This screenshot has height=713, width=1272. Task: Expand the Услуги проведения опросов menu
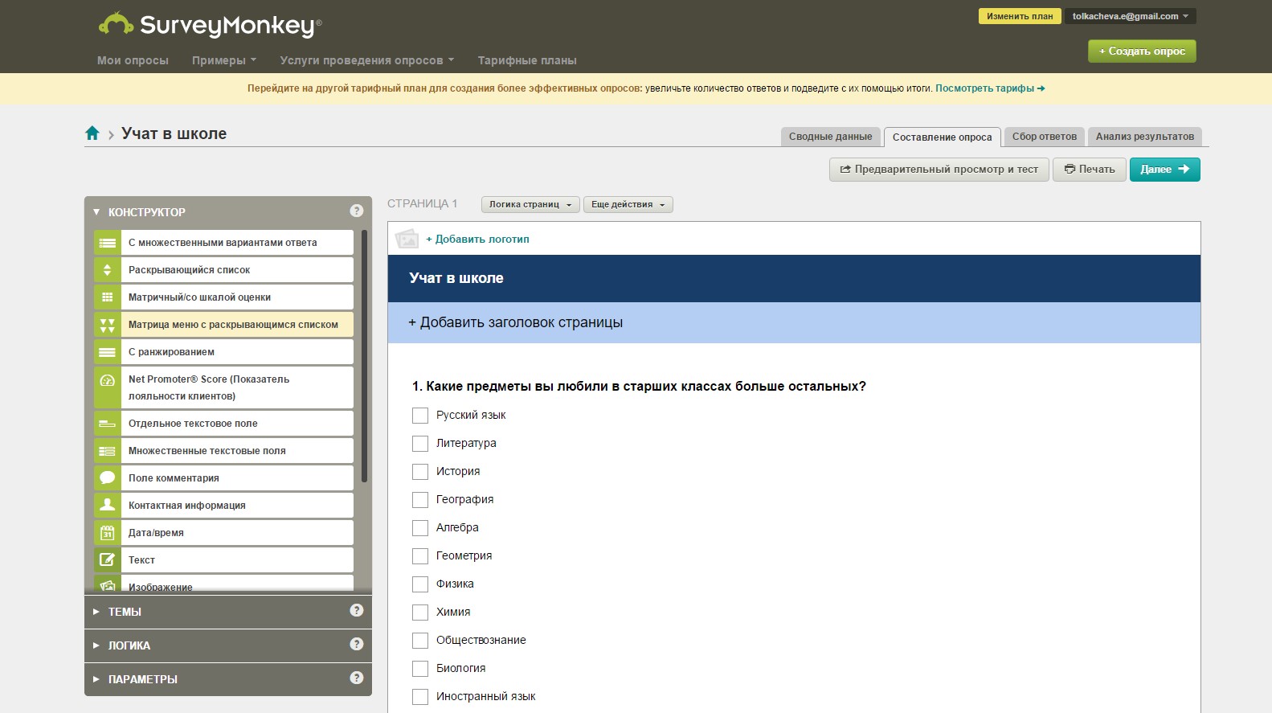367,60
